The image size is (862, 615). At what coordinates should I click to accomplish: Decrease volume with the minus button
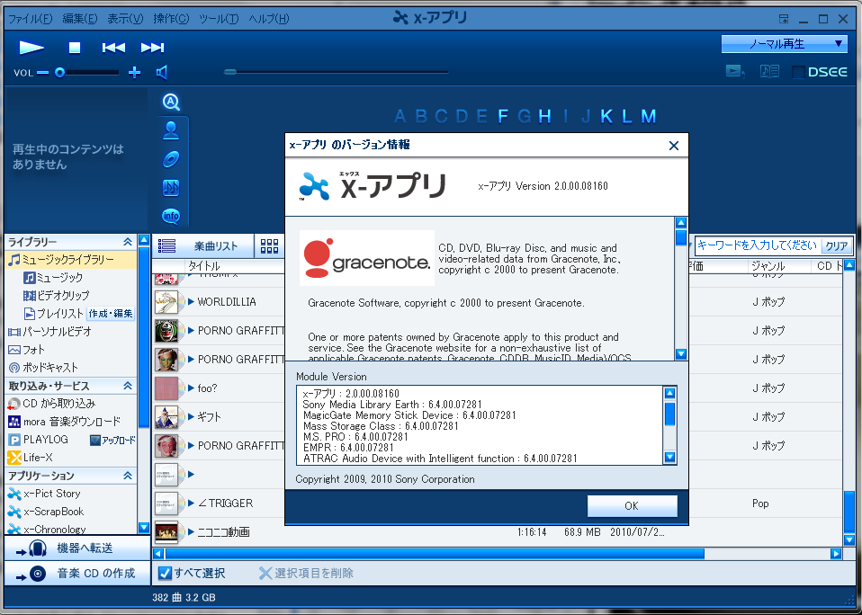tap(43, 73)
